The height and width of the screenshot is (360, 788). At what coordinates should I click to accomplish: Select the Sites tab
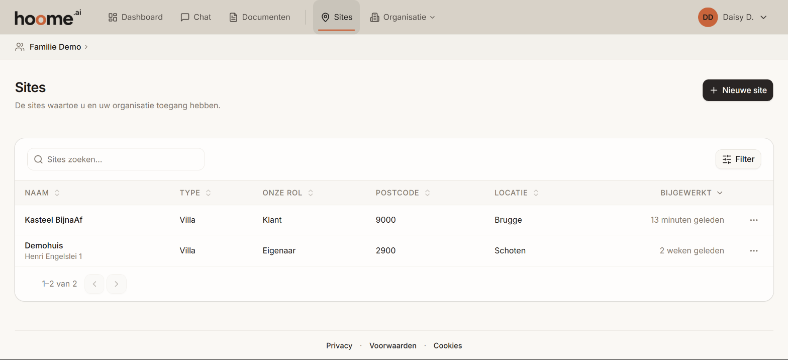tap(337, 17)
